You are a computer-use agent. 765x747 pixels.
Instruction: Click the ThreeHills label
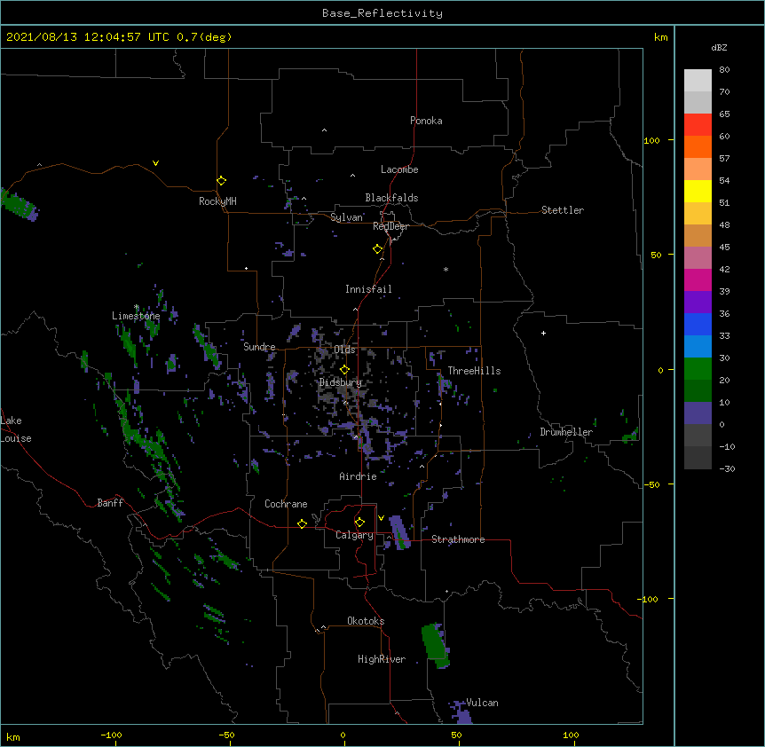tap(474, 371)
